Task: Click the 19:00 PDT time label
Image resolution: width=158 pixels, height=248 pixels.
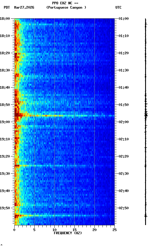Action: [5, 122]
